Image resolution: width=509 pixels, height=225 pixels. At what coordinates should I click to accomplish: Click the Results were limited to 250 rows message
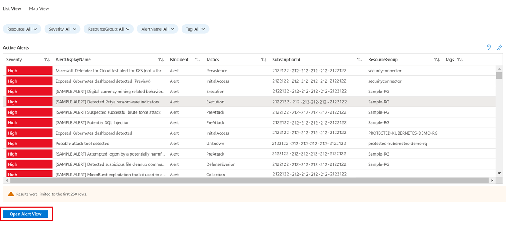(x=51, y=194)
